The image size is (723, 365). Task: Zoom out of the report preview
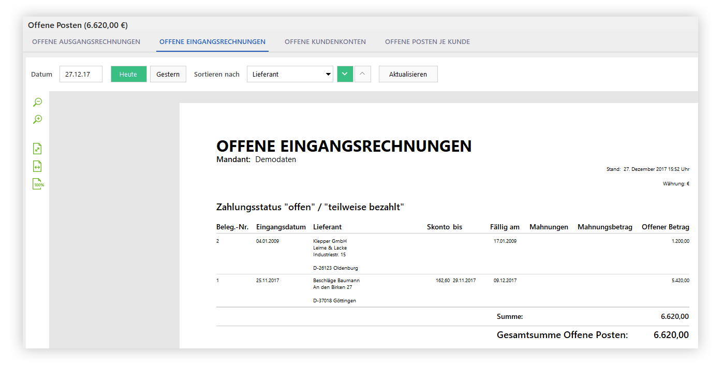click(x=37, y=103)
